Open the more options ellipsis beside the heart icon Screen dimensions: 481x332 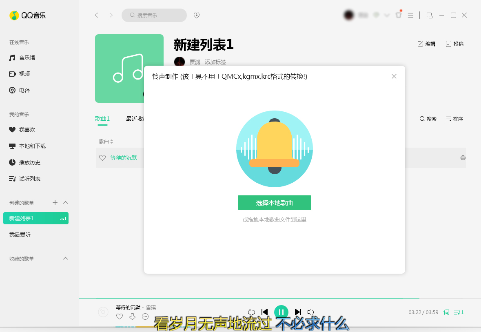(x=145, y=316)
